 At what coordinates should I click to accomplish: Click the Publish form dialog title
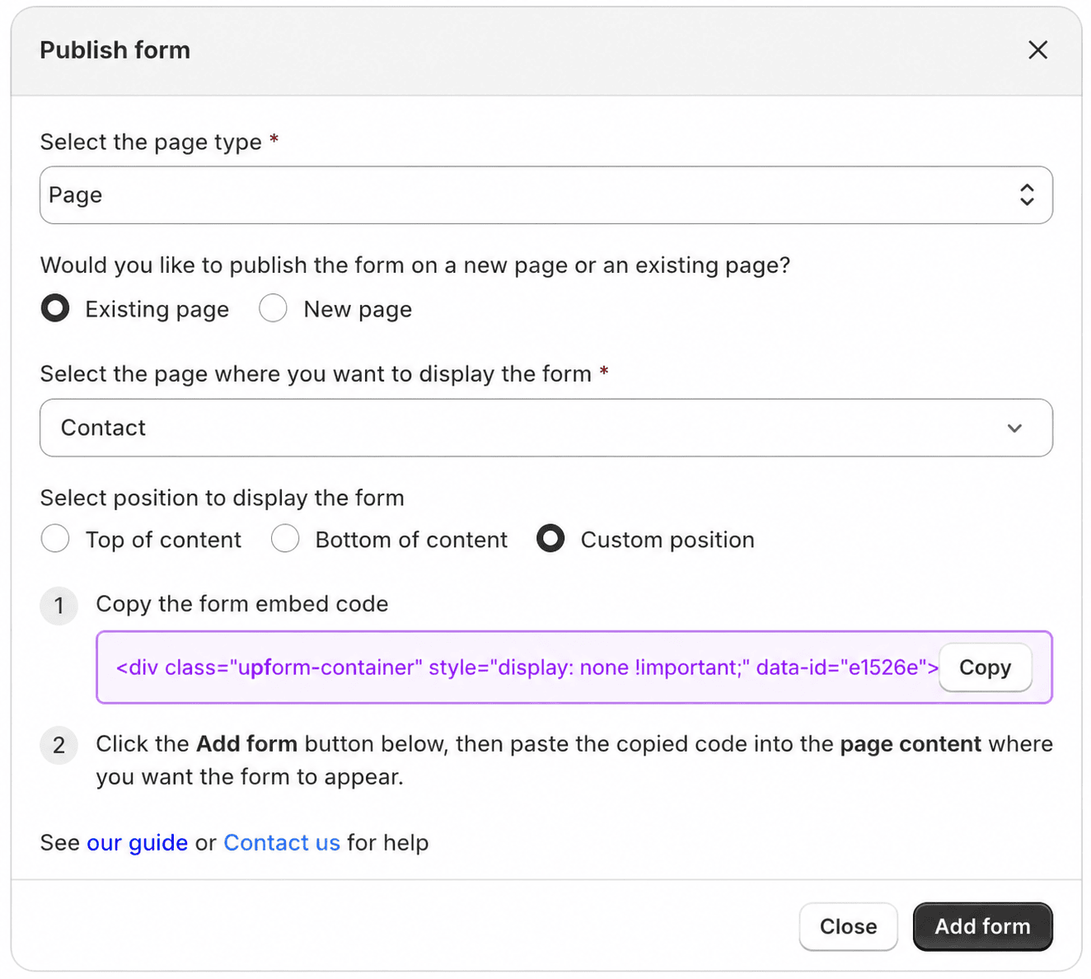(x=115, y=50)
